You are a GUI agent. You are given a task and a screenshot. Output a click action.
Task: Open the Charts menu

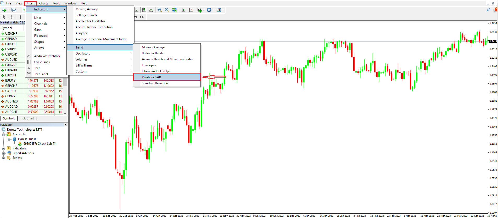tap(44, 3)
